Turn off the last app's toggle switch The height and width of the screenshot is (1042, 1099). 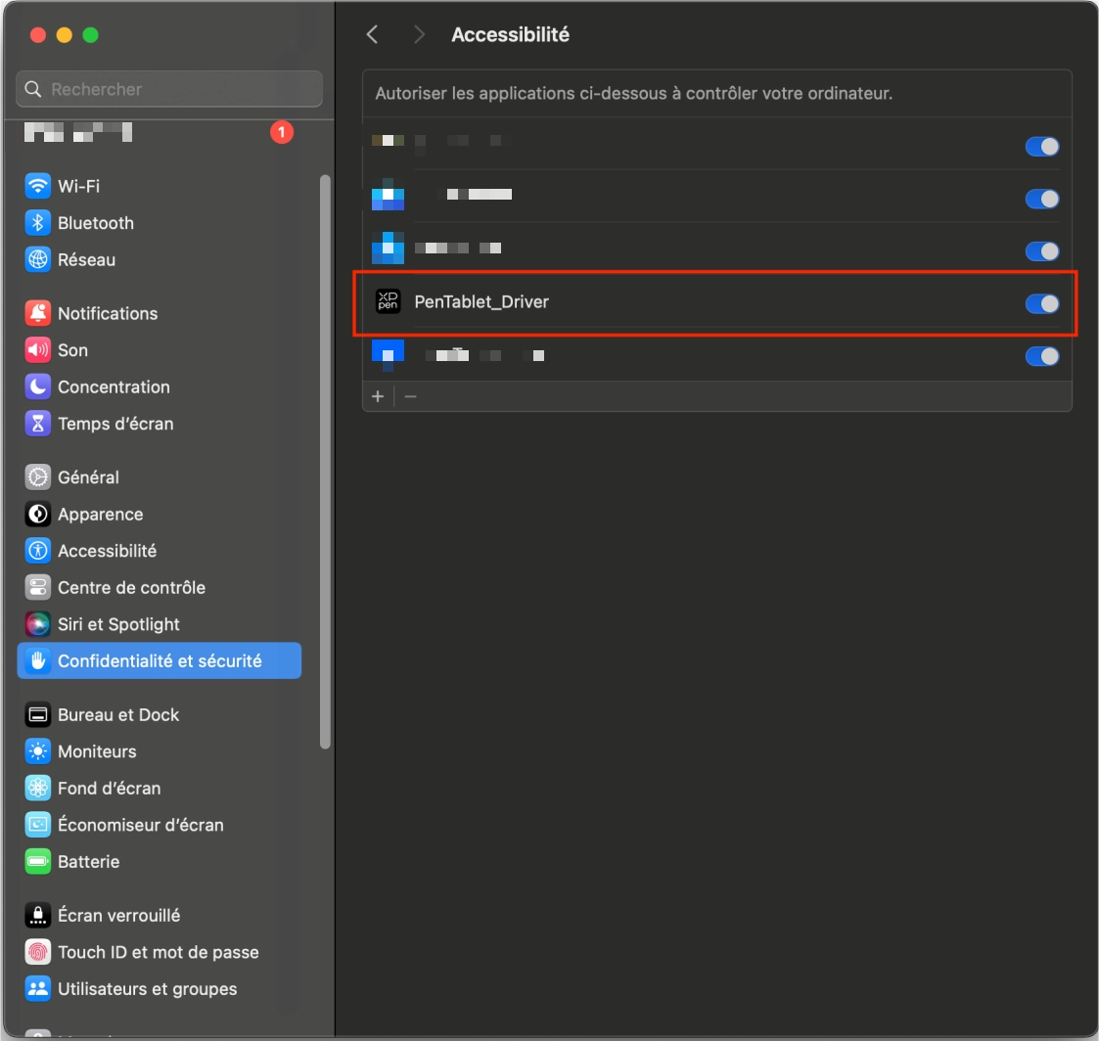point(1041,356)
